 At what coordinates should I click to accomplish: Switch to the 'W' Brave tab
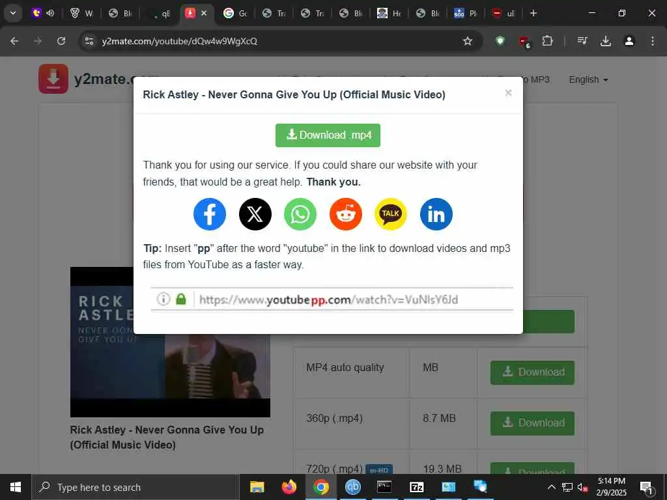(x=81, y=13)
